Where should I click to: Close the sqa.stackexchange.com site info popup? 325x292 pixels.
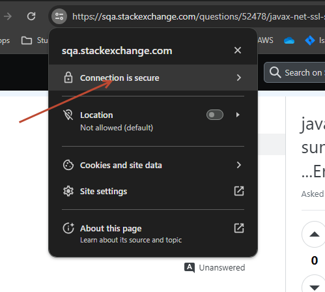(238, 50)
